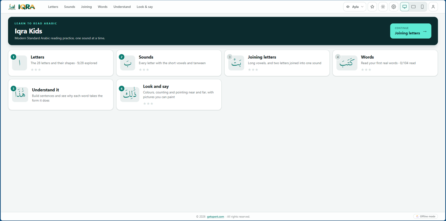Select Joining in the top navigation

point(86,7)
